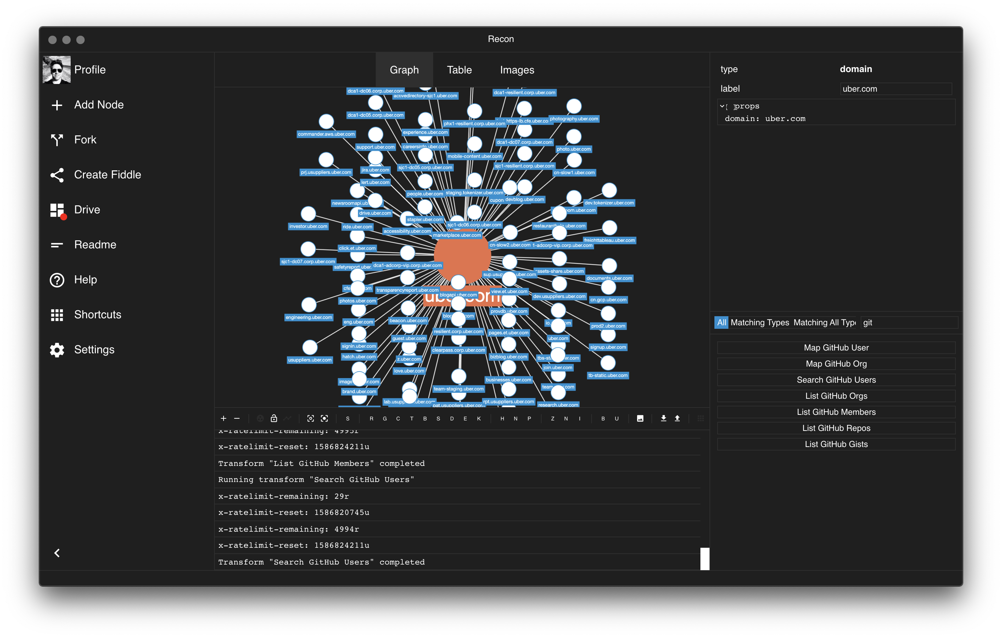The width and height of the screenshot is (1002, 638).
Task: Select the usuppliers.uber.com graph node
Action: (310, 347)
